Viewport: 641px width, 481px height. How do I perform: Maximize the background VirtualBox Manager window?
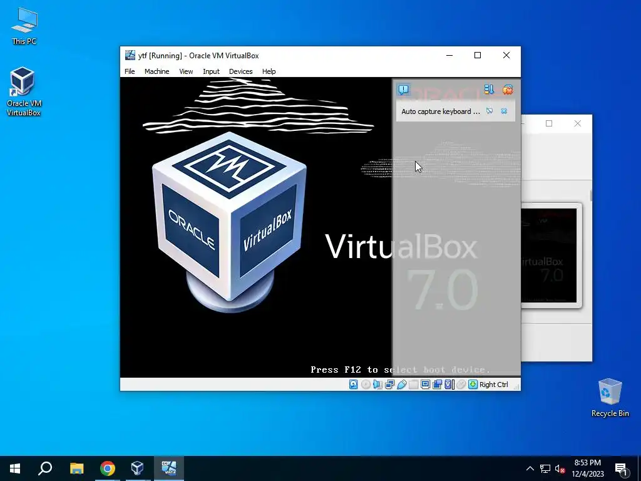[x=549, y=123]
